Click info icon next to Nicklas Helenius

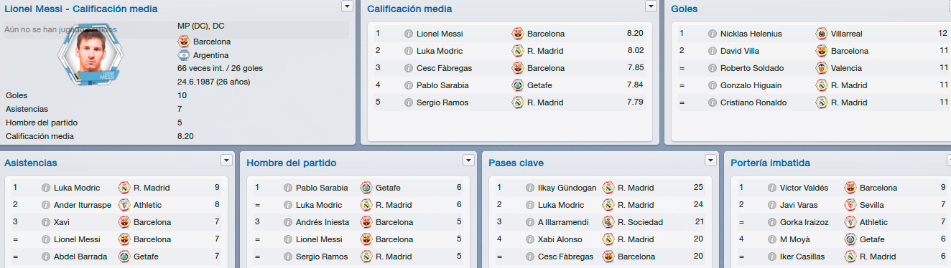pyautogui.click(x=713, y=34)
